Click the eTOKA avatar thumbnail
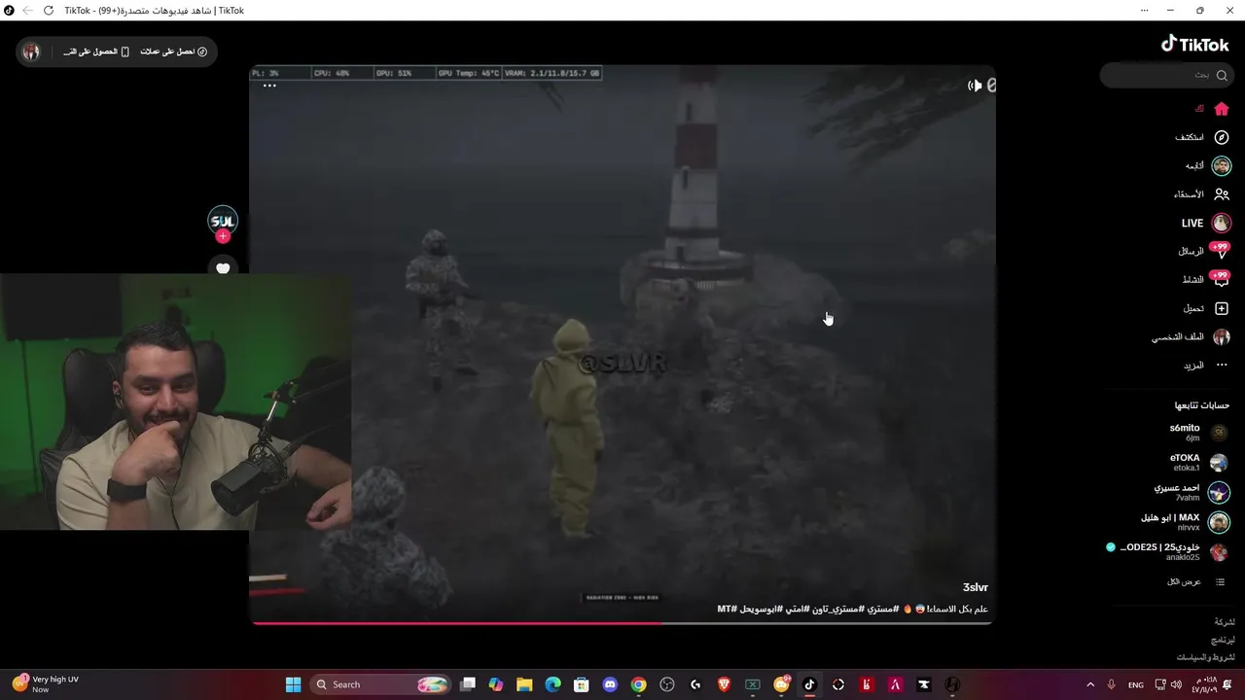 [x=1219, y=463]
